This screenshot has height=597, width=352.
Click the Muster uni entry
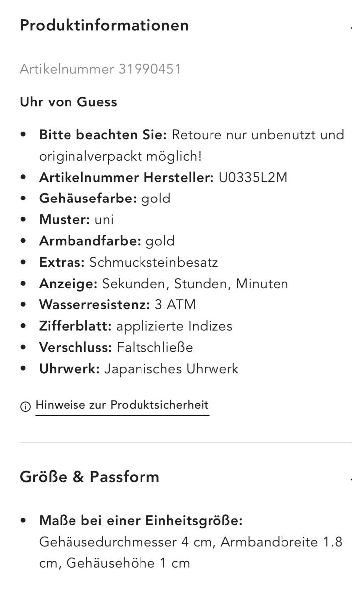[76, 219]
